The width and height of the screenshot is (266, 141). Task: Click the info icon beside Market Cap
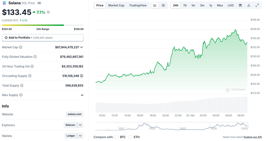[21, 47]
